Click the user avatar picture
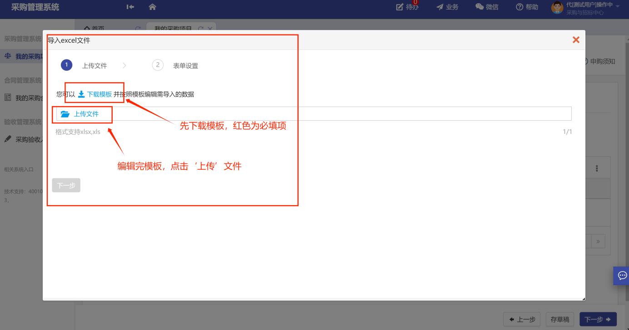629x330 pixels. [557, 7]
